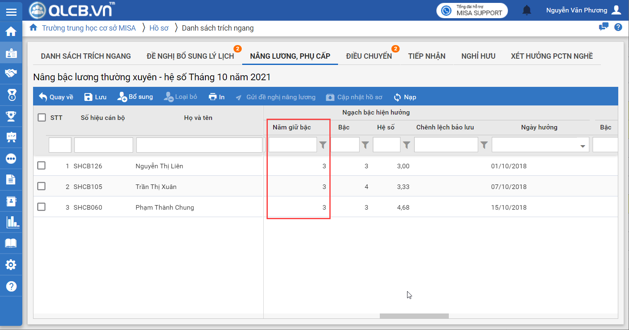Click the handshake icon in sidebar

[x=11, y=74]
